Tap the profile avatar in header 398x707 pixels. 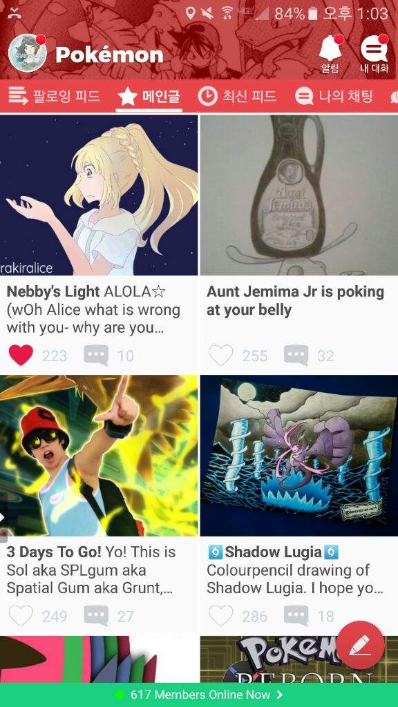(28, 53)
